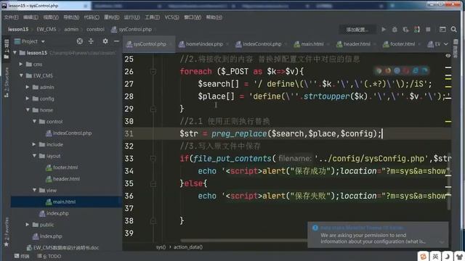This screenshot has width=465, height=261.
Task: Open the Structure tool window strip
Action: 7,83
